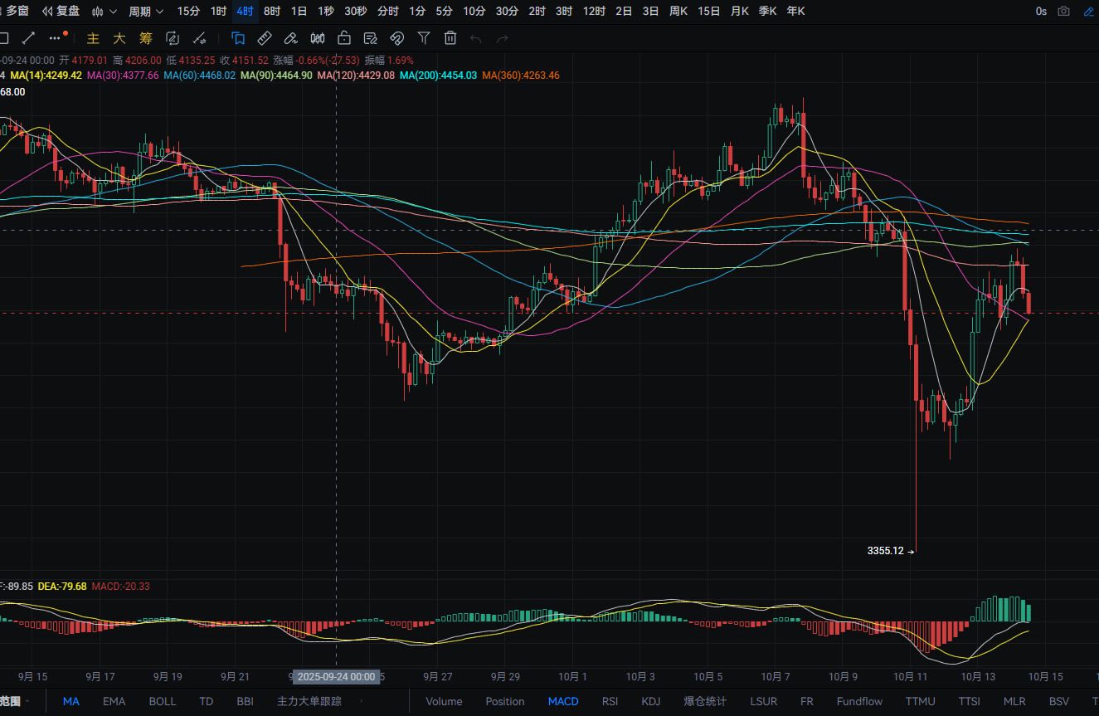Click the eraser paint tool icon
Image resolution: width=1099 pixels, height=716 pixels.
point(291,37)
